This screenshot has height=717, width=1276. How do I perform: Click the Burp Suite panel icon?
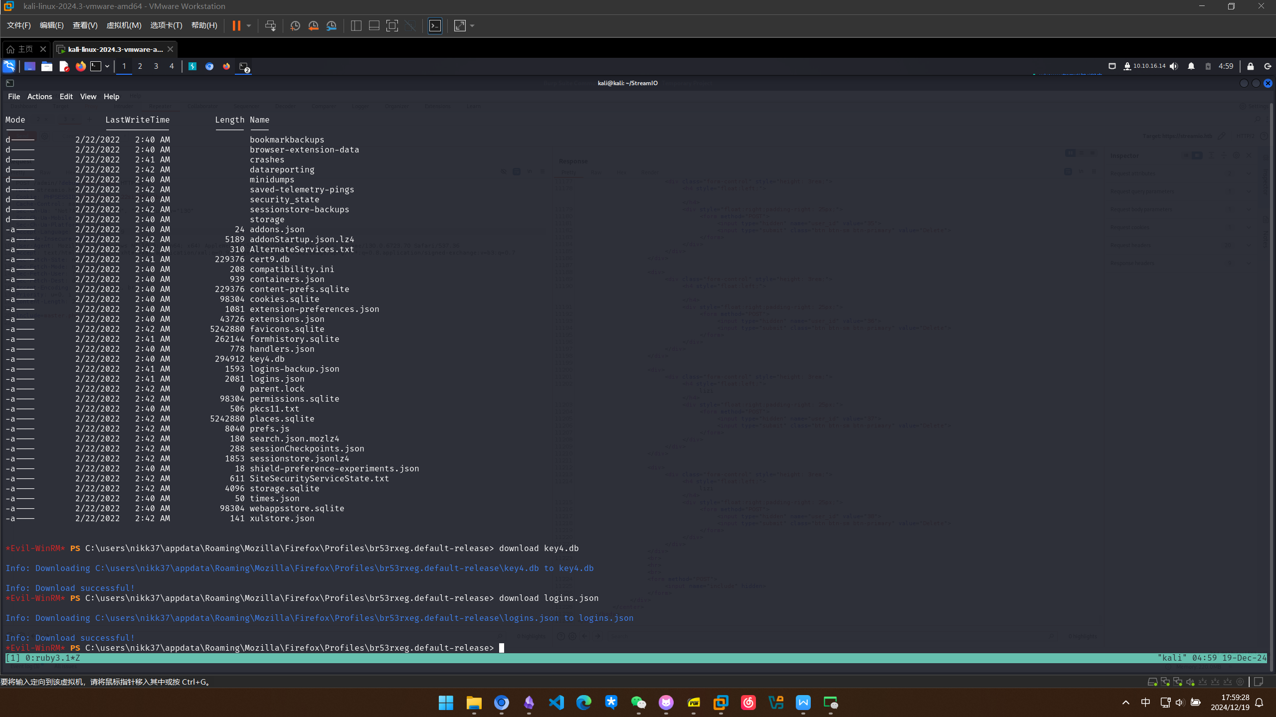(x=192, y=66)
